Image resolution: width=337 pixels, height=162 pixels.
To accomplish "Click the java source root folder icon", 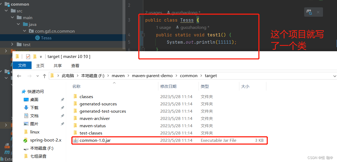I will pyautogui.click(x=25, y=25).
